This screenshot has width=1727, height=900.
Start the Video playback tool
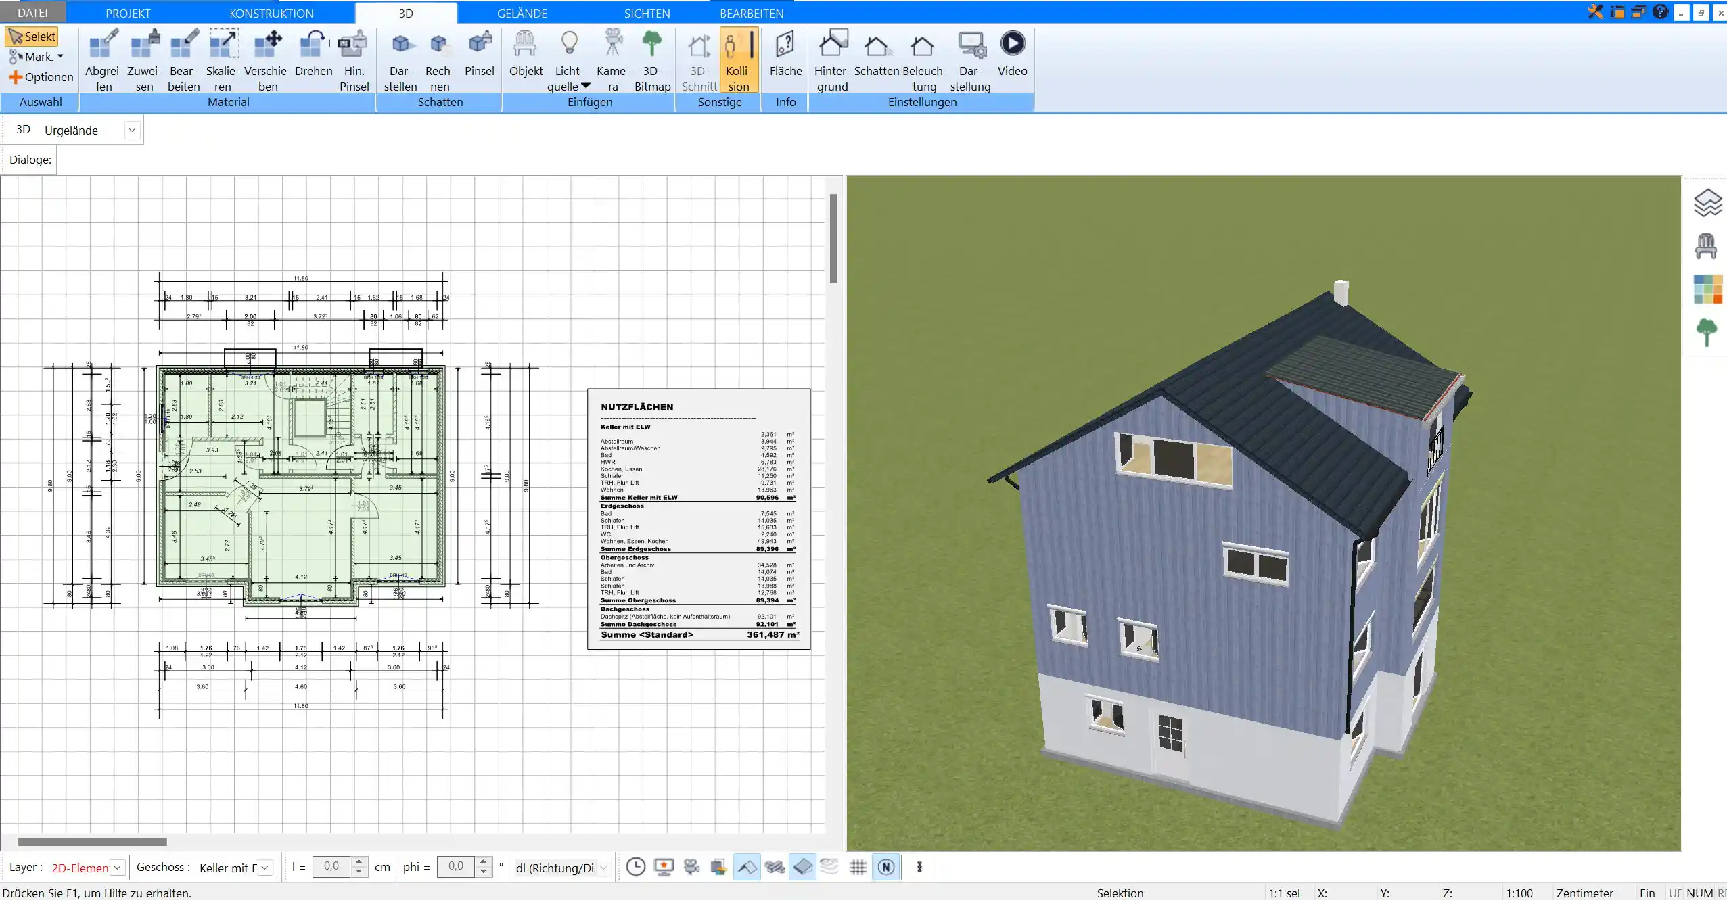pyautogui.click(x=1012, y=54)
